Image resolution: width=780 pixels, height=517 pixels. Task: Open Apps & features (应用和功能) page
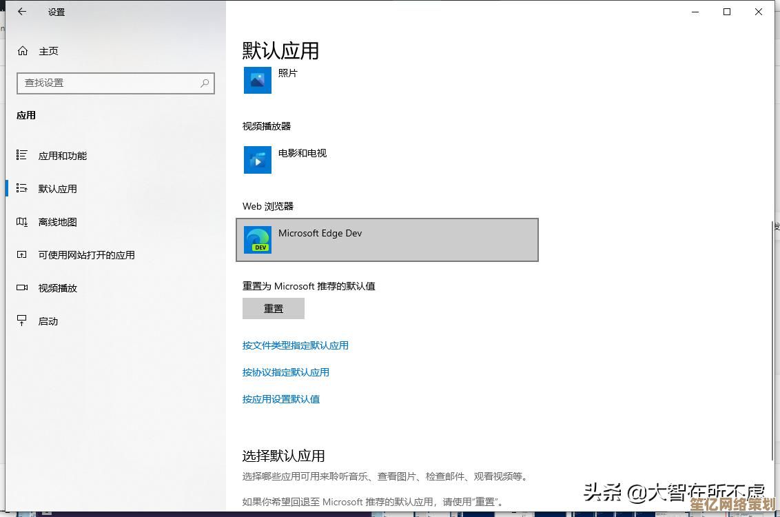tap(62, 156)
